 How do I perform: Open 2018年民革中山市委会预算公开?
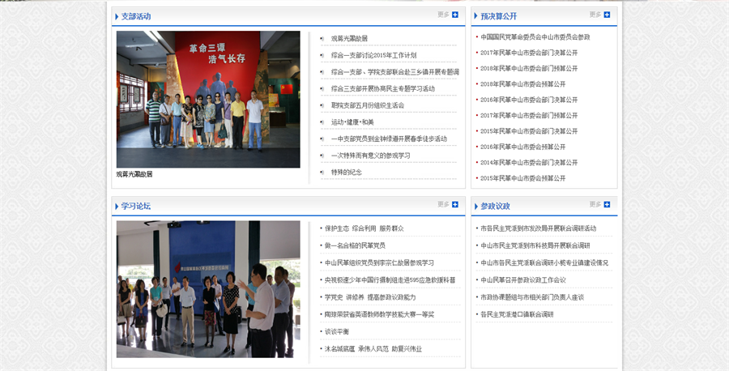[523, 84]
